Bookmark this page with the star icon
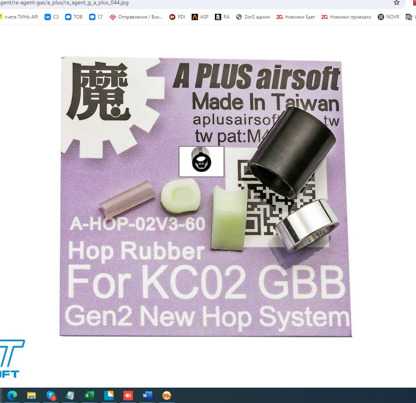416x403 pixels. point(396,3)
